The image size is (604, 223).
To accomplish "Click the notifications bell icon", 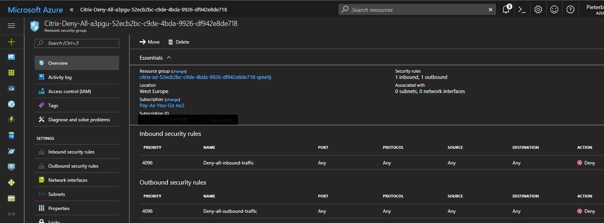I will coord(506,10).
